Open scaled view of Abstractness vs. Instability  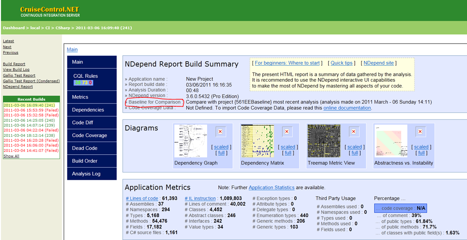(421, 147)
